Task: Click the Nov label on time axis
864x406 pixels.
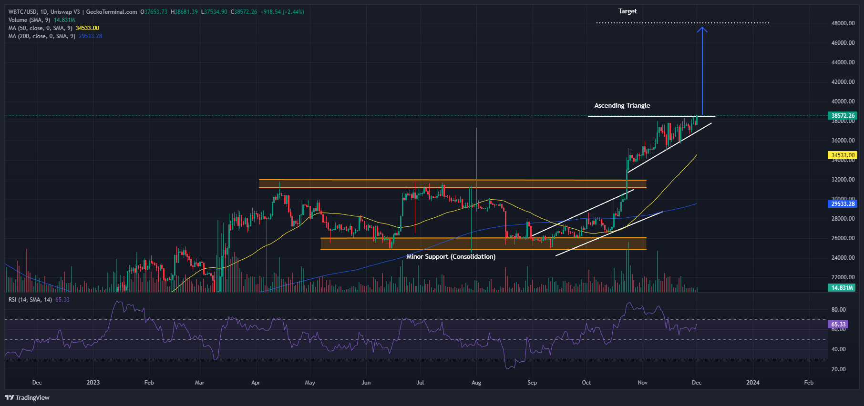Action: [x=642, y=383]
